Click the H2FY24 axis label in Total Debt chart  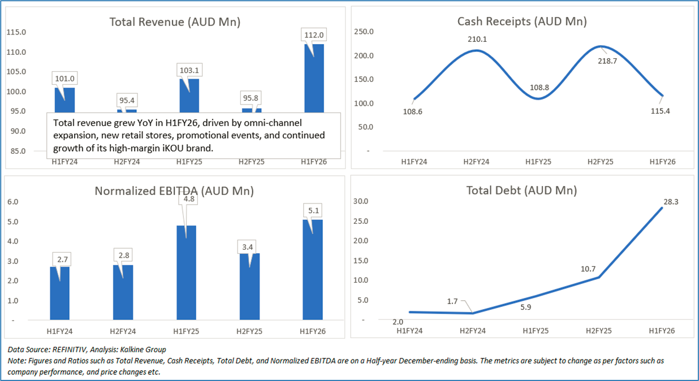(474, 330)
